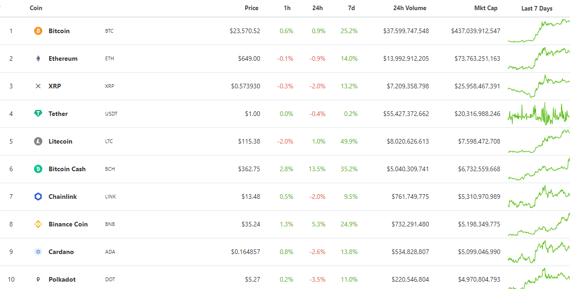This screenshot has height=289, width=576.
Task: Click the ADA ticker symbol
Action: coord(110,252)
